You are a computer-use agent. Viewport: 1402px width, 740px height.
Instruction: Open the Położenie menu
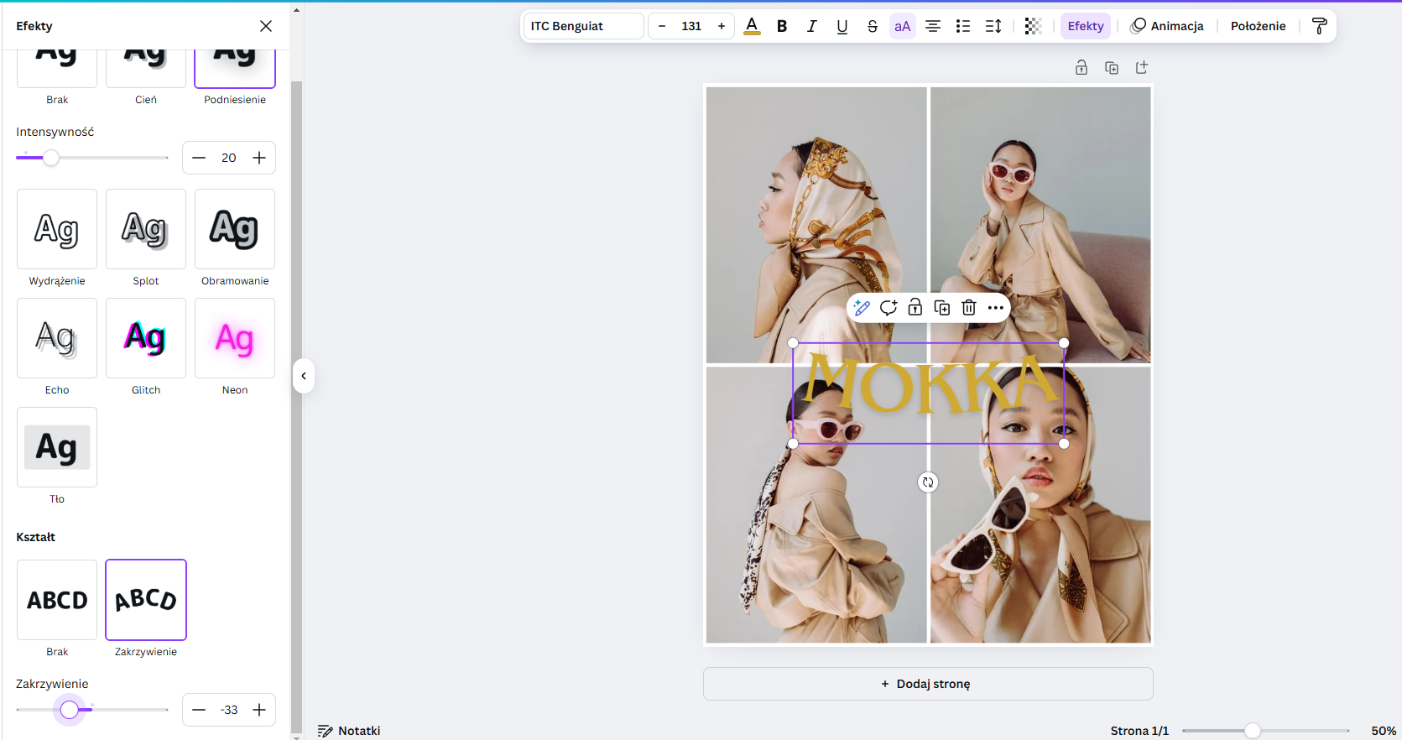[x=1257, y=26]
